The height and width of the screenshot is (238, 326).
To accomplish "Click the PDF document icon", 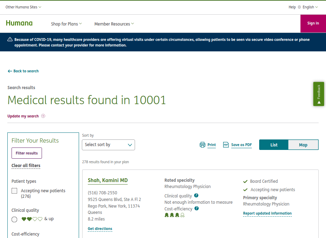I will coord(226,145).
